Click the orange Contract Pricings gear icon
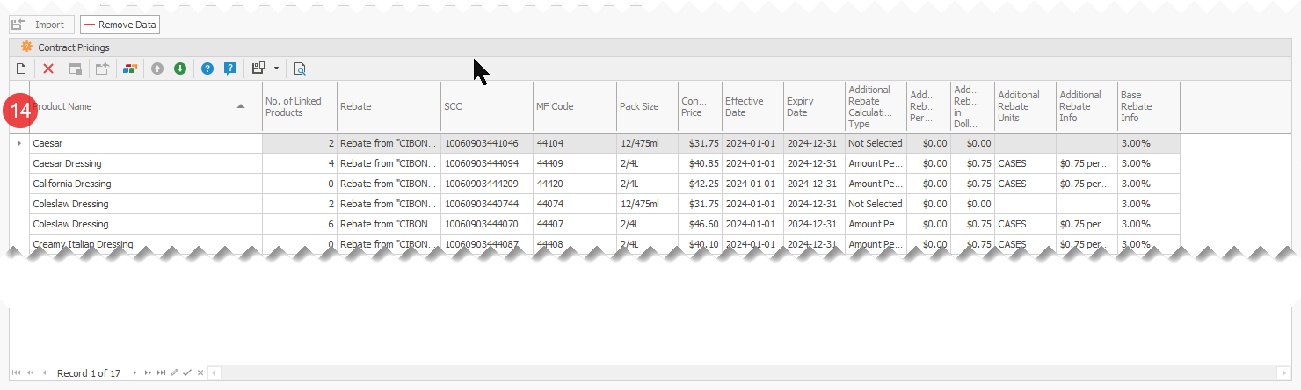The image size is (1301, 390). click(x=26, y=47)
